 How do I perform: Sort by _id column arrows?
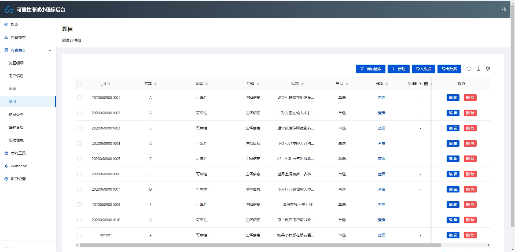point(109,84)
